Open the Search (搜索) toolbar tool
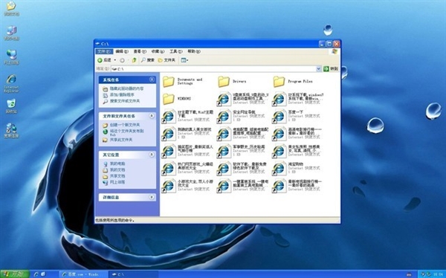The image size is (446, 278). [148, 60]
